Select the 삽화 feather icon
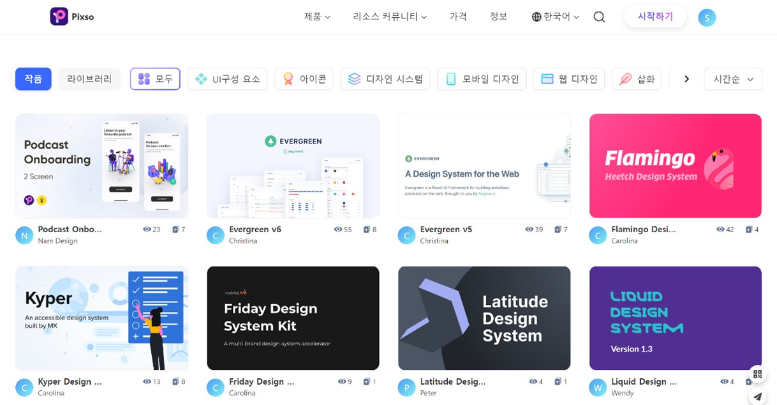Screen dimensions: 777x405 pos(626,79)
